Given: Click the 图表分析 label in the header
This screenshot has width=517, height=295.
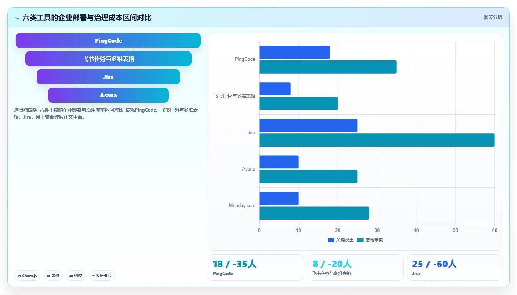Looking at the screenshot, I should pos(493,17).
